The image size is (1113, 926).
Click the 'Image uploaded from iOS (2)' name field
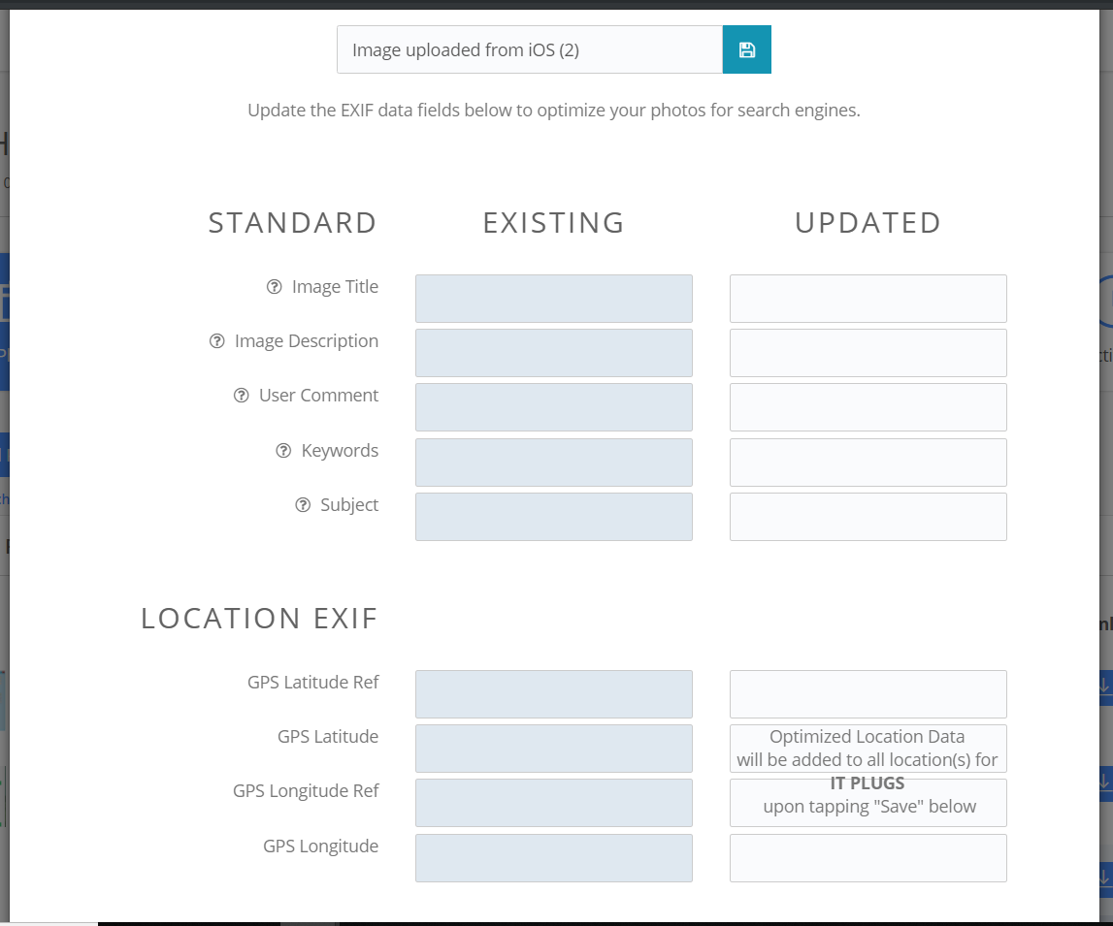[x=529, y=49]
